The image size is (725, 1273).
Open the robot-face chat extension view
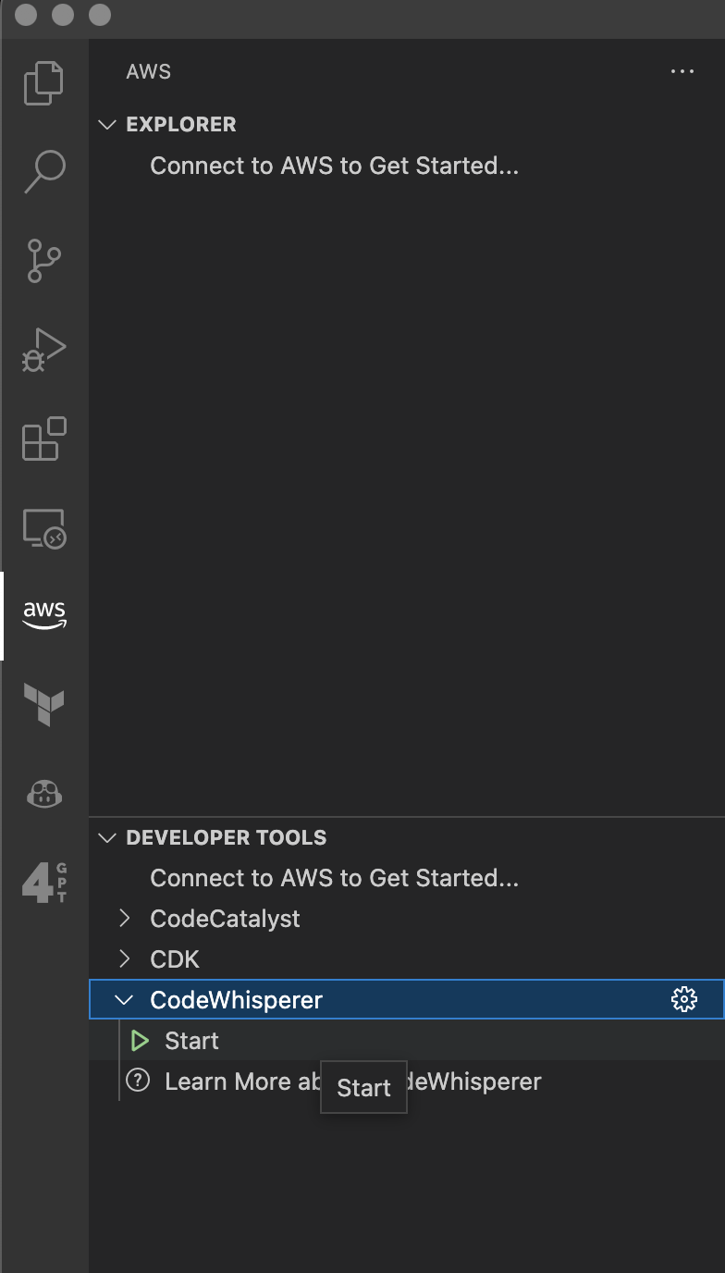coord(43,793)
